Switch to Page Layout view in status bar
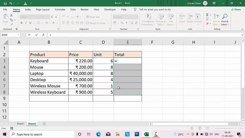This screenshot has width=245, height=138. tap(200, 128)
